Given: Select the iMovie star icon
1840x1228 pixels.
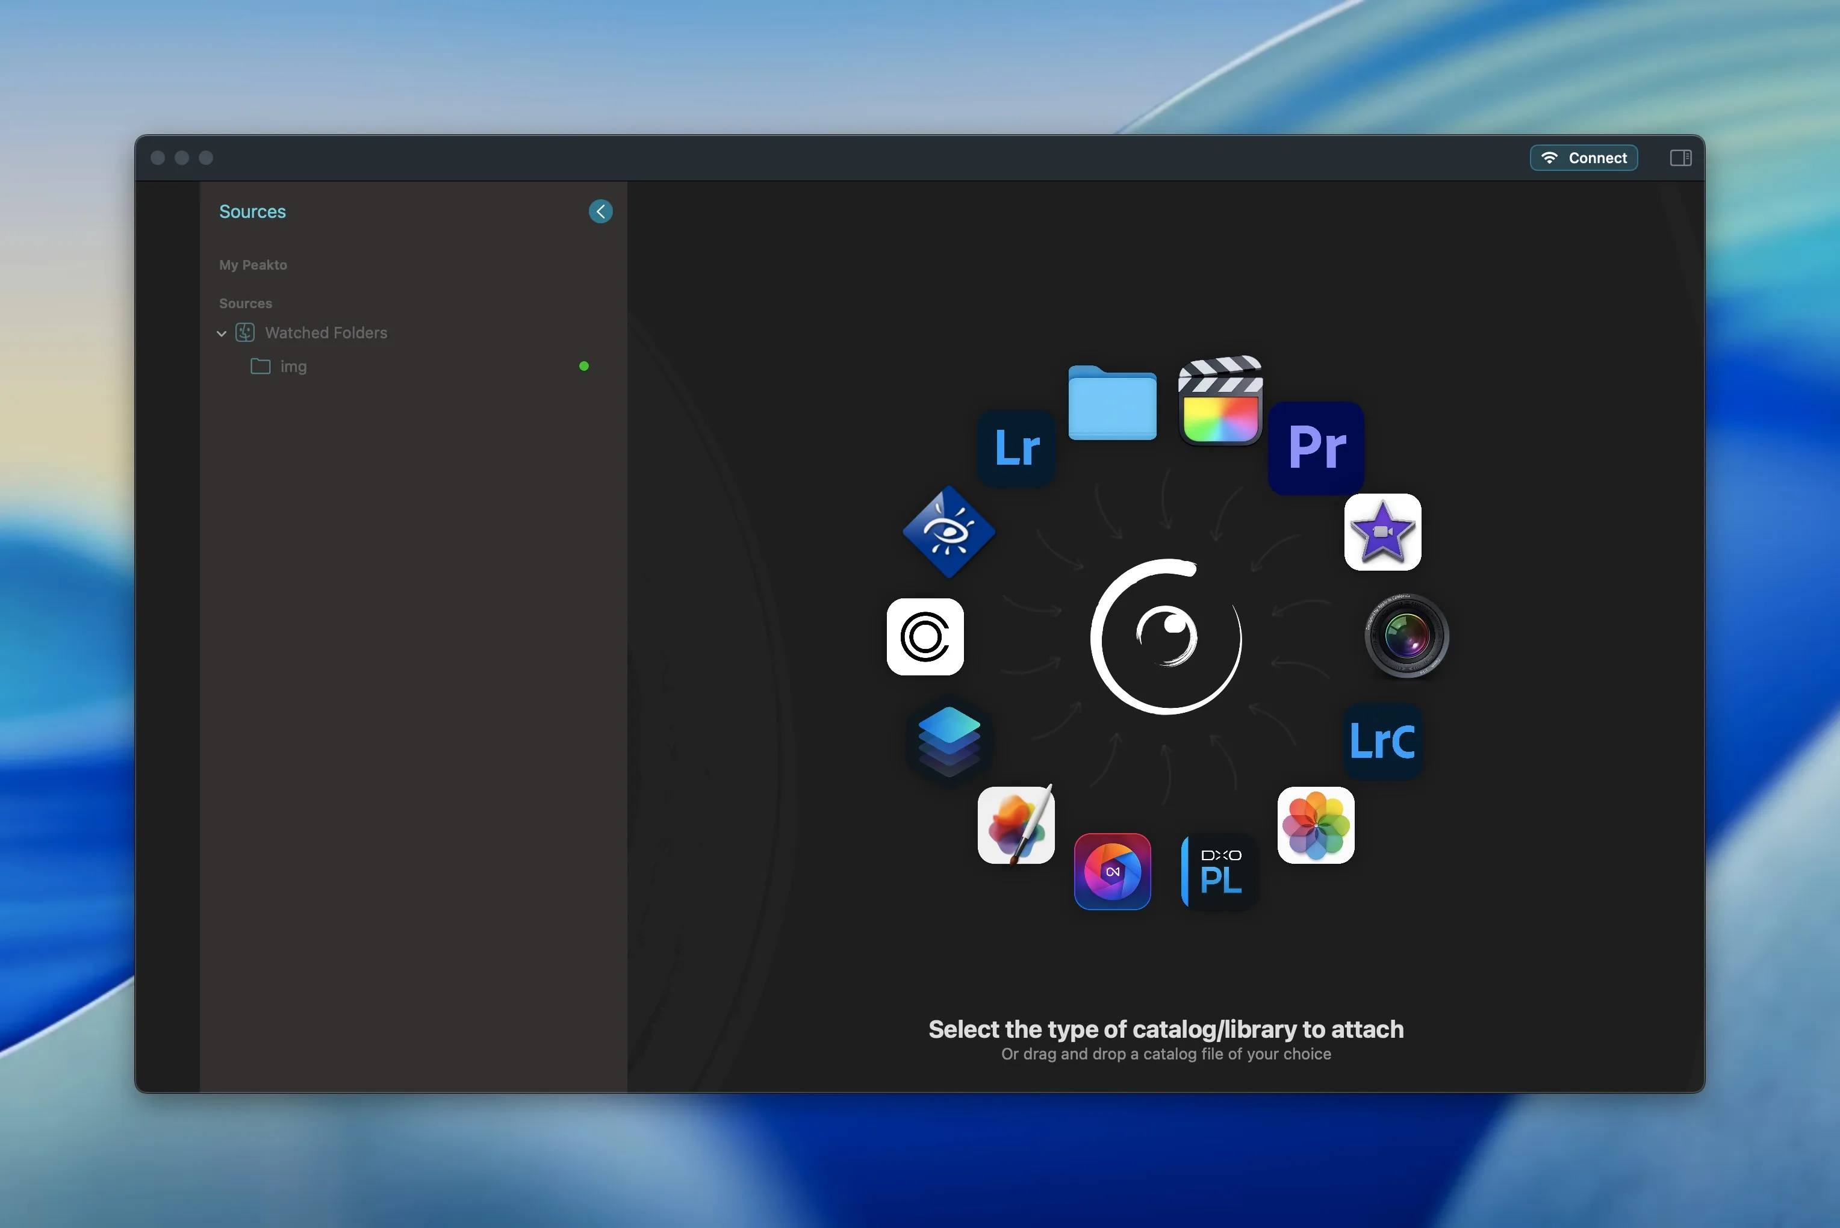Looking at the screenshot, I should (1382, 533).
